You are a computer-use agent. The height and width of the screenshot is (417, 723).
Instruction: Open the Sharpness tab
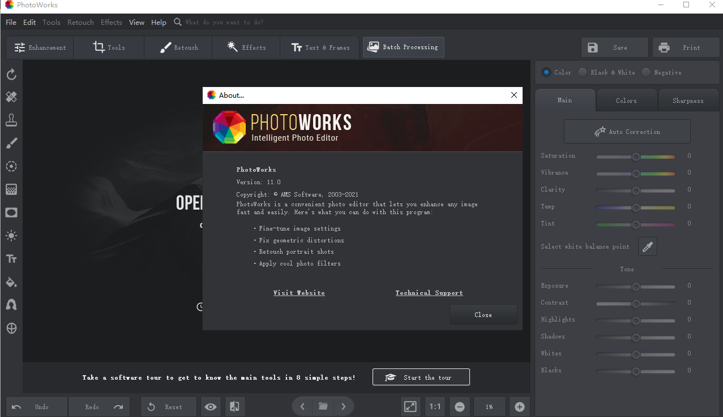coord(688,101)
